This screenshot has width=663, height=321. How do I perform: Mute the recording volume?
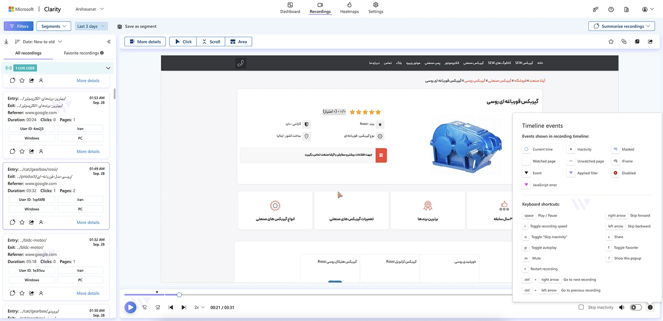pos(622,307)
